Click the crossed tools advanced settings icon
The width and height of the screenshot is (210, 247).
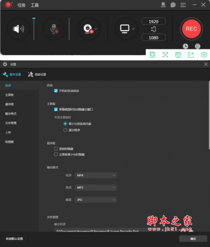click(x=31, y=75)
